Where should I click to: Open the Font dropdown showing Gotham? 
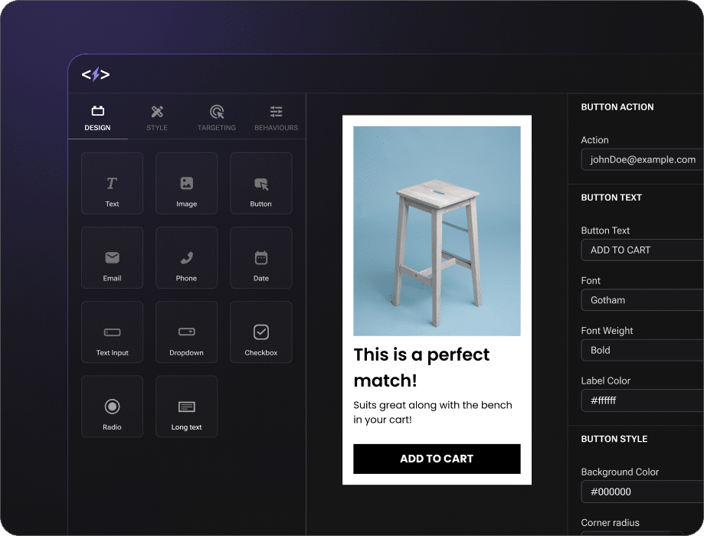[642, 300]
